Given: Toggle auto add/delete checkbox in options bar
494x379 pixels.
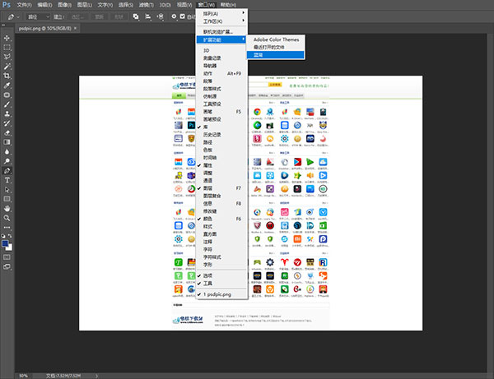Looking at the screenshot, I should [x=183, y=16].
